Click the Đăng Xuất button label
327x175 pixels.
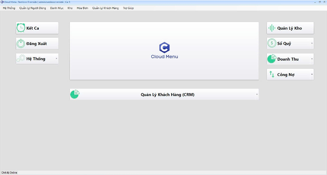(x=36, y=44)
